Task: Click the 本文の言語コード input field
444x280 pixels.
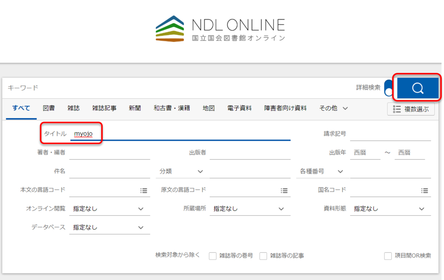Action: tap(104, 190)
